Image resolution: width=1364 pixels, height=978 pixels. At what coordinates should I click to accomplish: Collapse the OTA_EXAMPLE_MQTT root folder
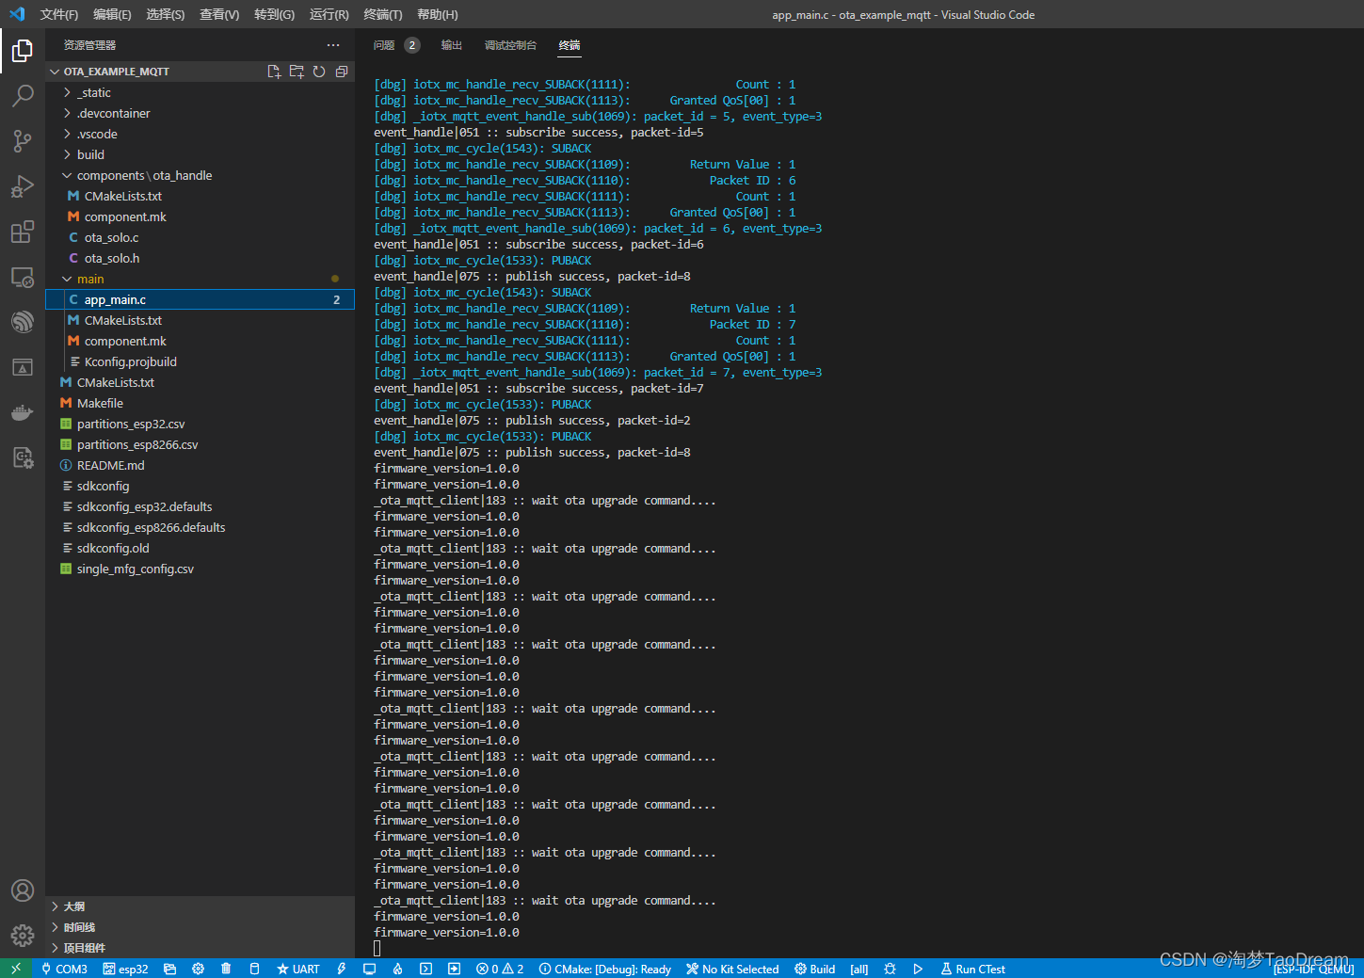pyautogui.click(x=200, y=72)
